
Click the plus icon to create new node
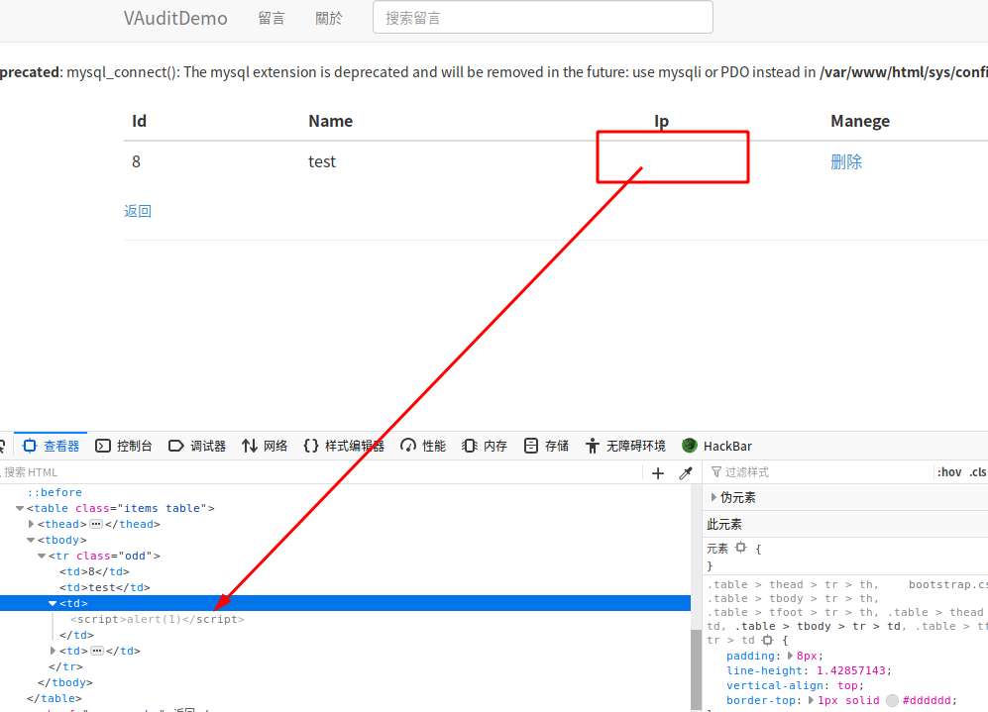pyautogui.click(x=658, y=473)
